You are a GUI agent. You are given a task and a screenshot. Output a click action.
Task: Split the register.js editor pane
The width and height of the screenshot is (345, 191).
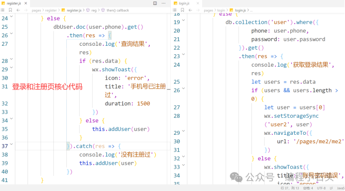tap(155, 3)
